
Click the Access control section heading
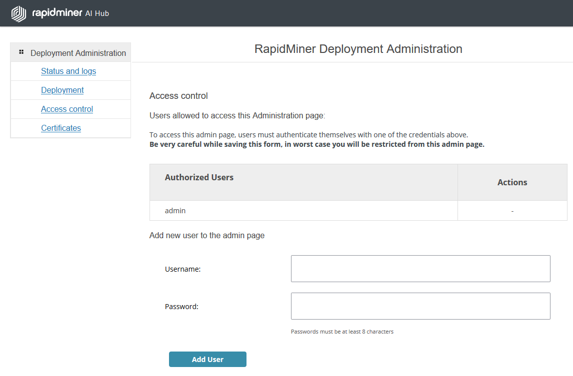[x=178, y=95]
